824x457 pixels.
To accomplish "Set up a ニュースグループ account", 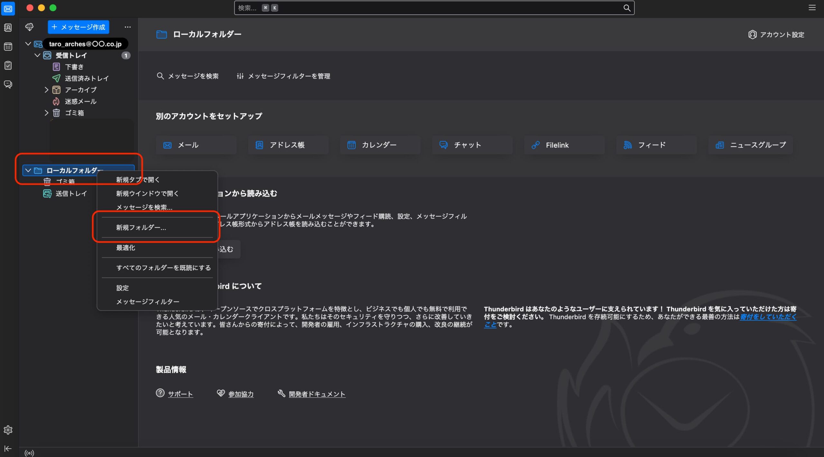I will [x=750, y=145].
